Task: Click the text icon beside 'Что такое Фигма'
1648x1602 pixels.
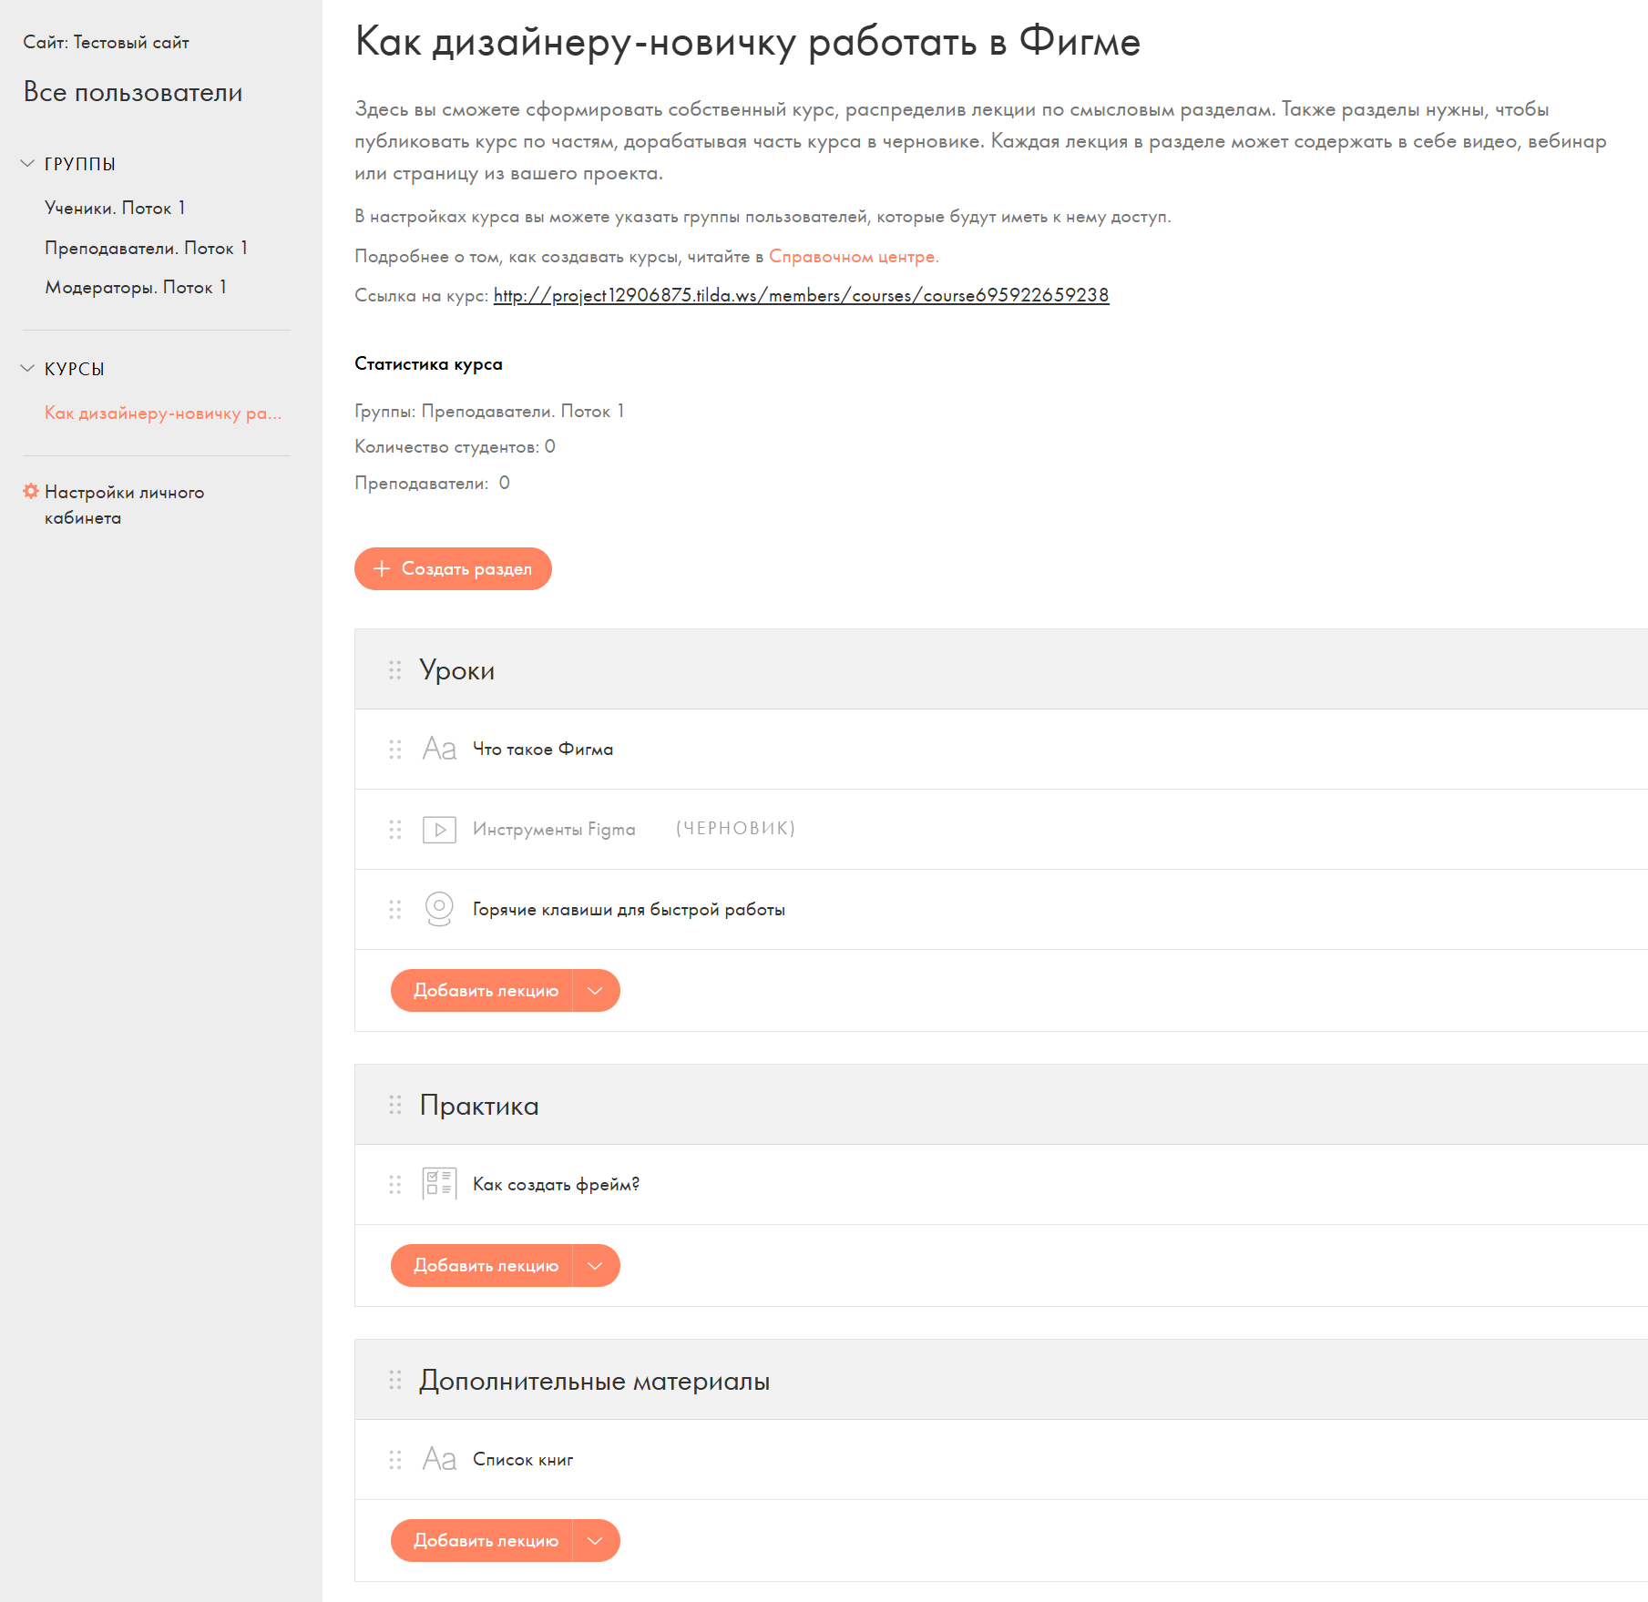Action: pyautogui.click(x=439, y=749)
